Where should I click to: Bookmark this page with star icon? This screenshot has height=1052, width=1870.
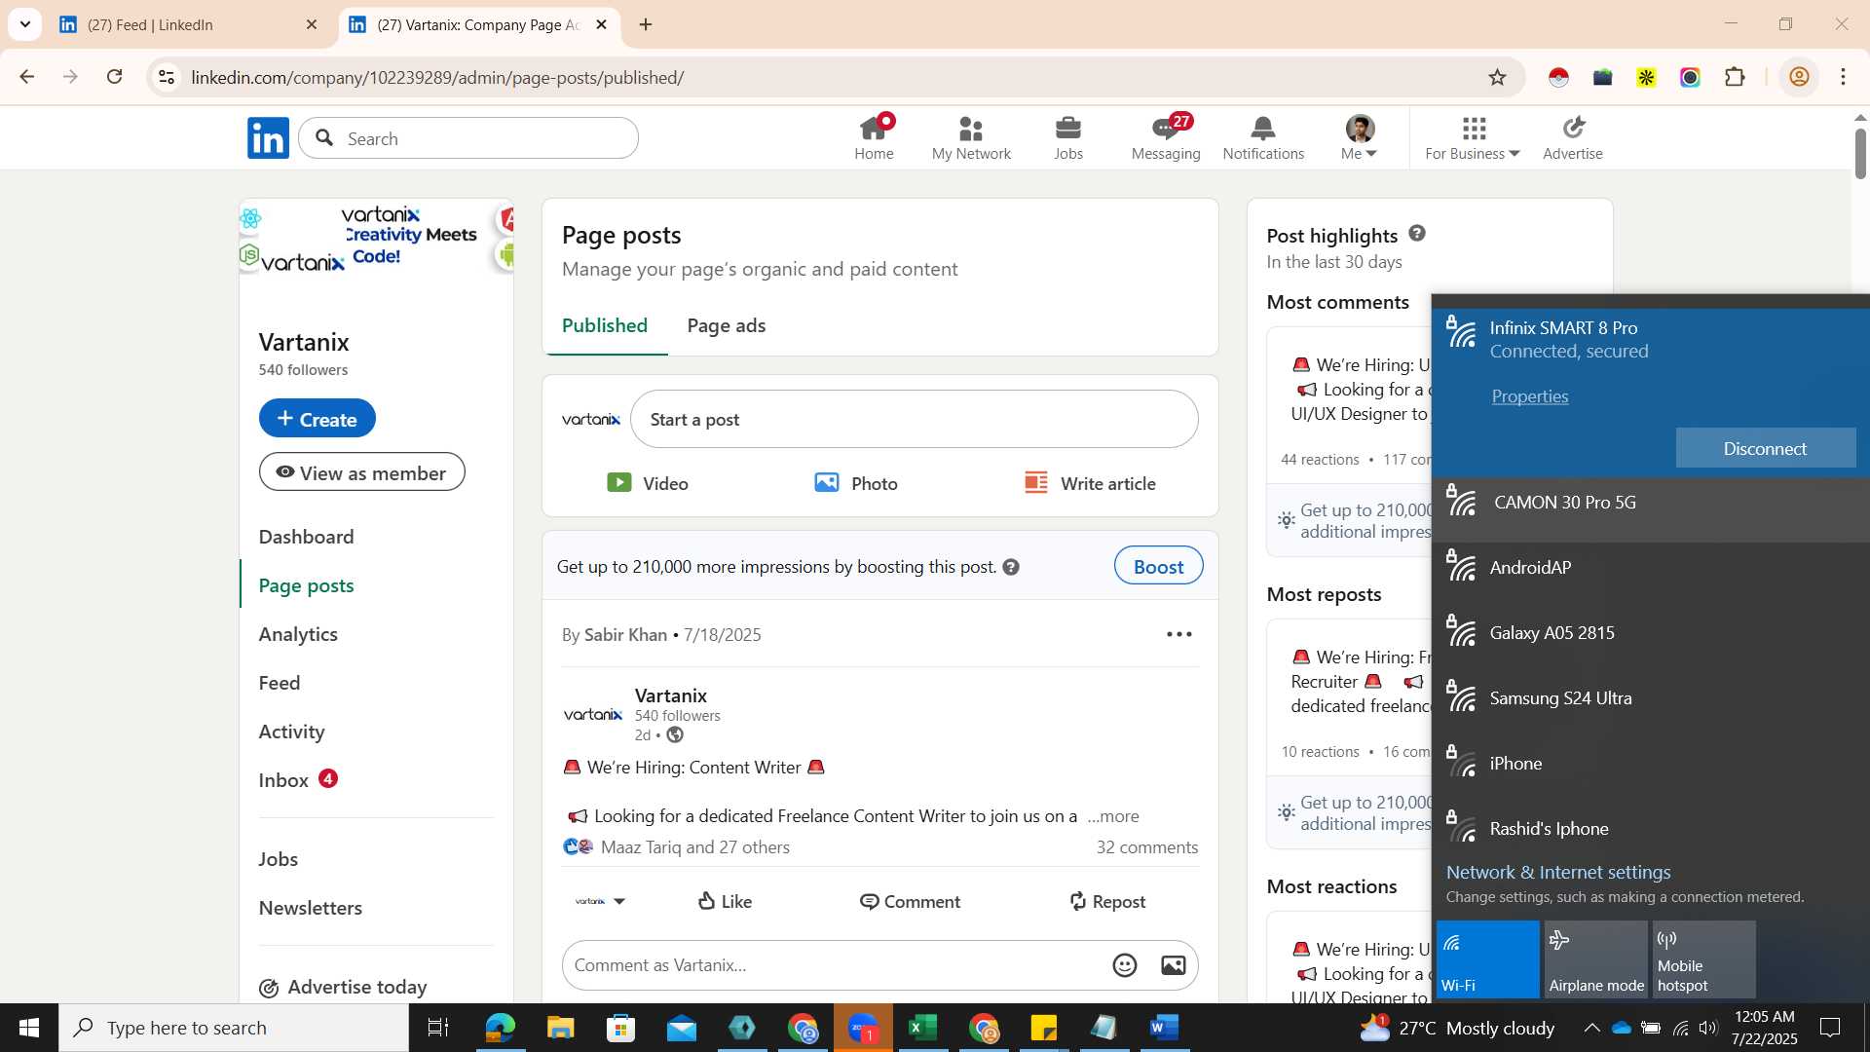(1497, 77)
